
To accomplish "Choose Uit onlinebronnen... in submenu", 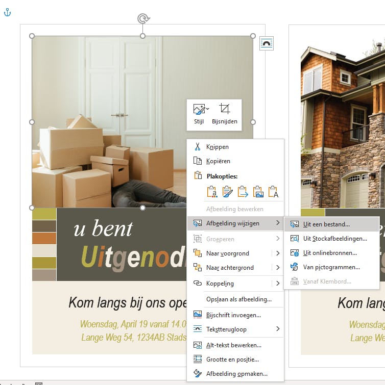I will point(331,252).
